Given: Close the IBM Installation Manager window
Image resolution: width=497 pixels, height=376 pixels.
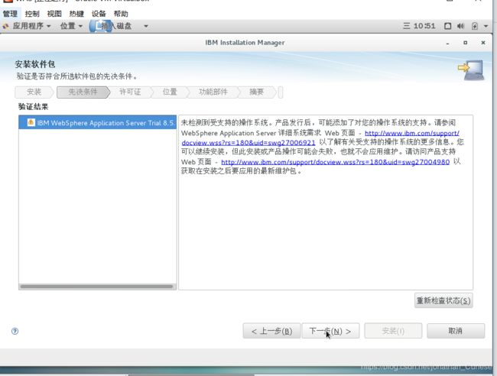Looking at the screenshot, I should [x=483, y=43].
